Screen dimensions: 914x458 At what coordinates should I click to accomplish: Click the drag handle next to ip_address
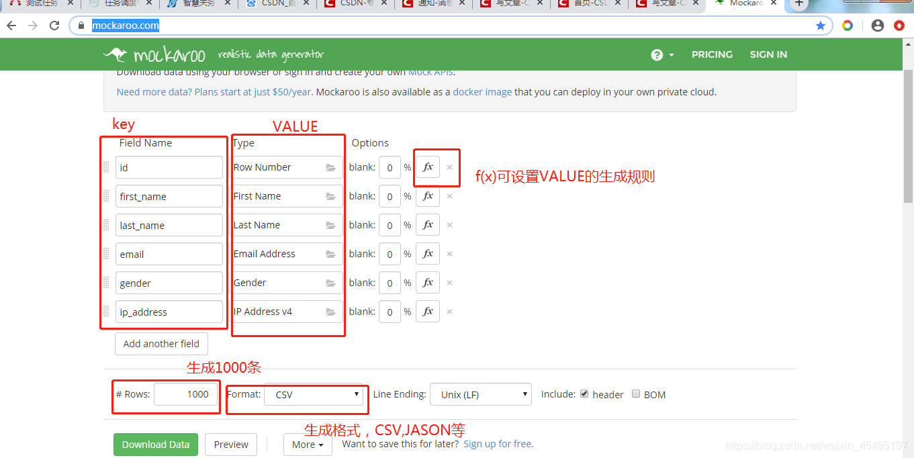(x=106, y=312)
